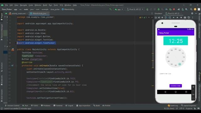Click the Android recents button in emulator
Screen dimensions: 201x113
click(x=186, y=92)
